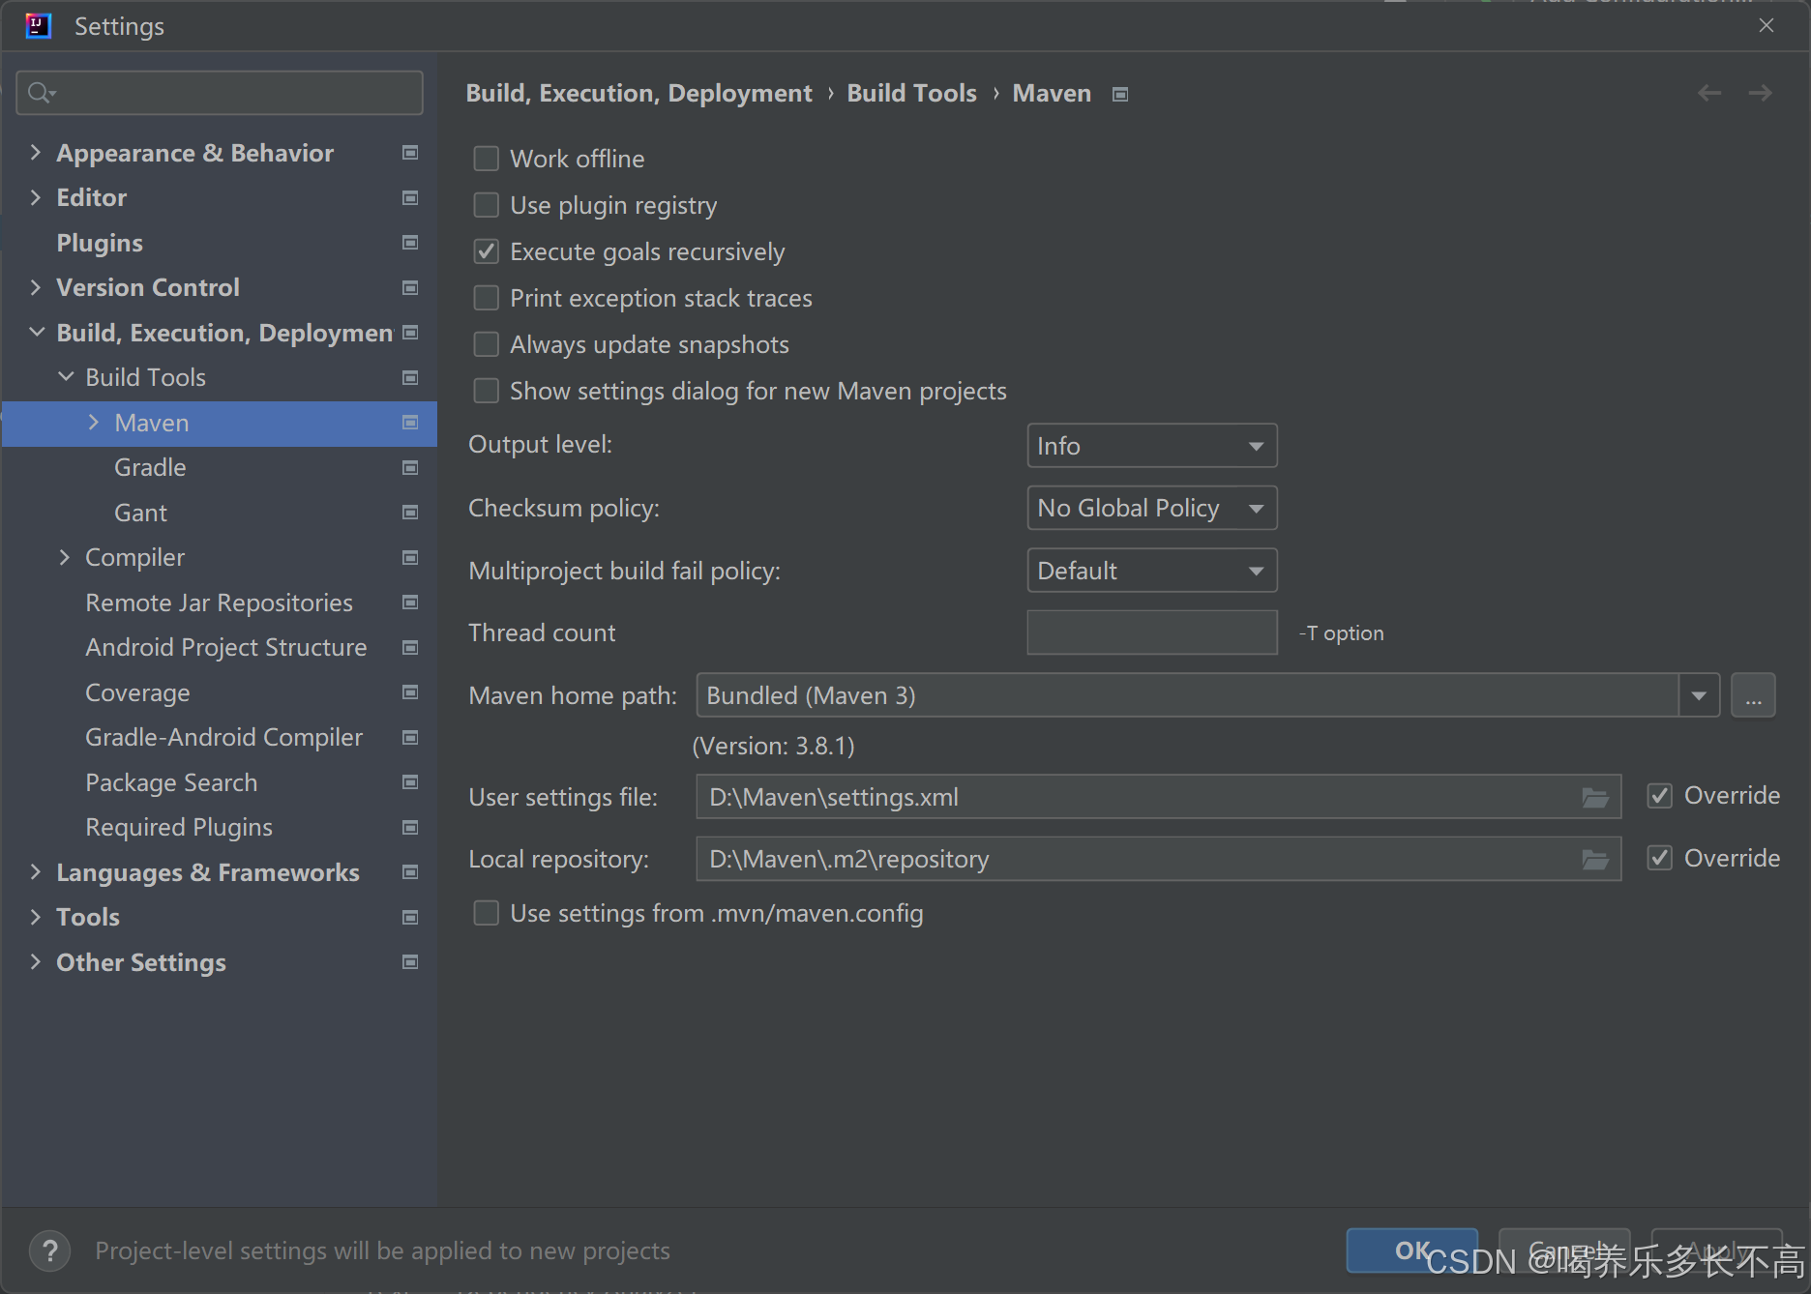Screen dimensions: 1811x1294
Task: Click the project-level icon beside Package Search
Action: coord(410,782)
